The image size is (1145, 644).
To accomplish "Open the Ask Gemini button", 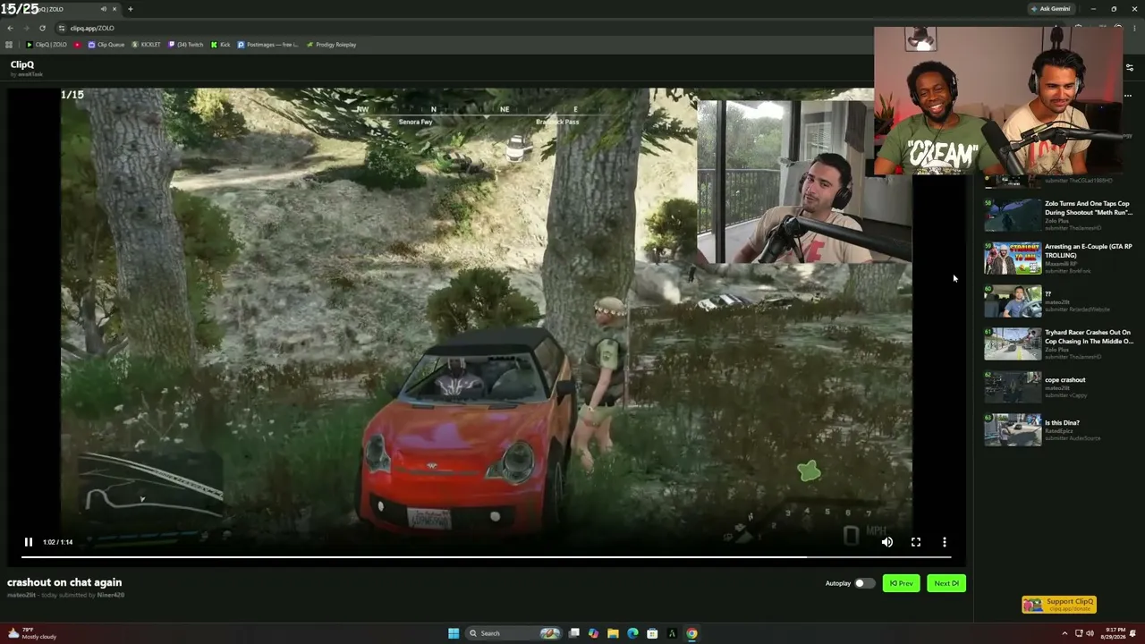I will point(1051,9).
